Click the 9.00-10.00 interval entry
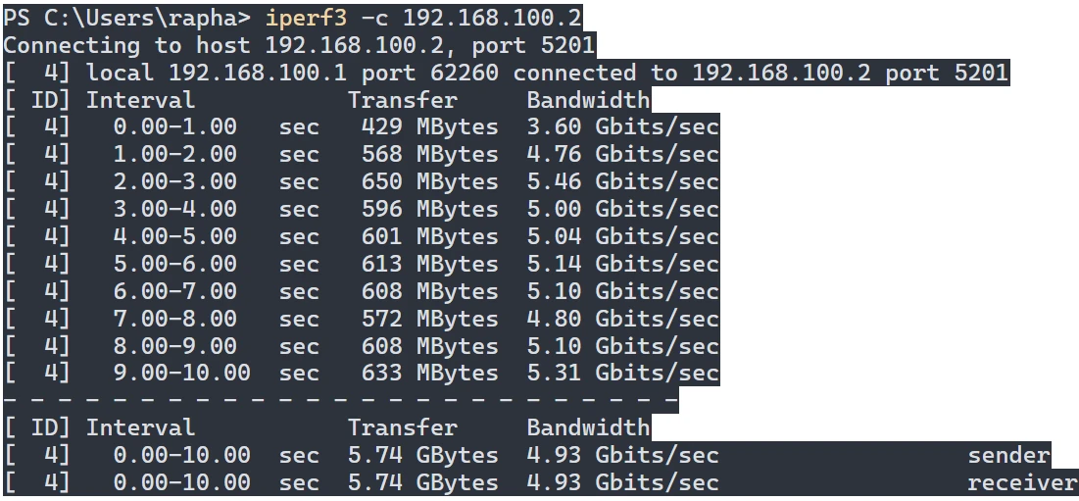The height and width of the screenshot is (501, 1079). click(x=181, y=374)
